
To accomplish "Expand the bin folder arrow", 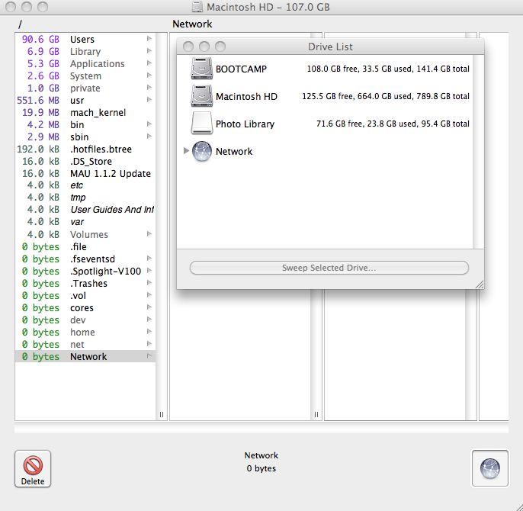I will pos(149,124).
